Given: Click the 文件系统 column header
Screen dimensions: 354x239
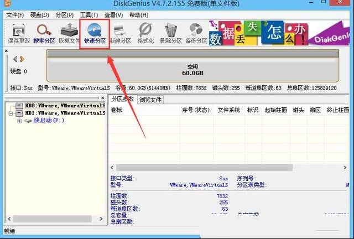Looking at the screenshot, I should (x=228, y=110).
